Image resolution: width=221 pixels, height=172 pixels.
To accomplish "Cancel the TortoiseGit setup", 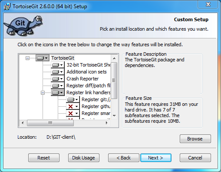I will pos(195,158).
